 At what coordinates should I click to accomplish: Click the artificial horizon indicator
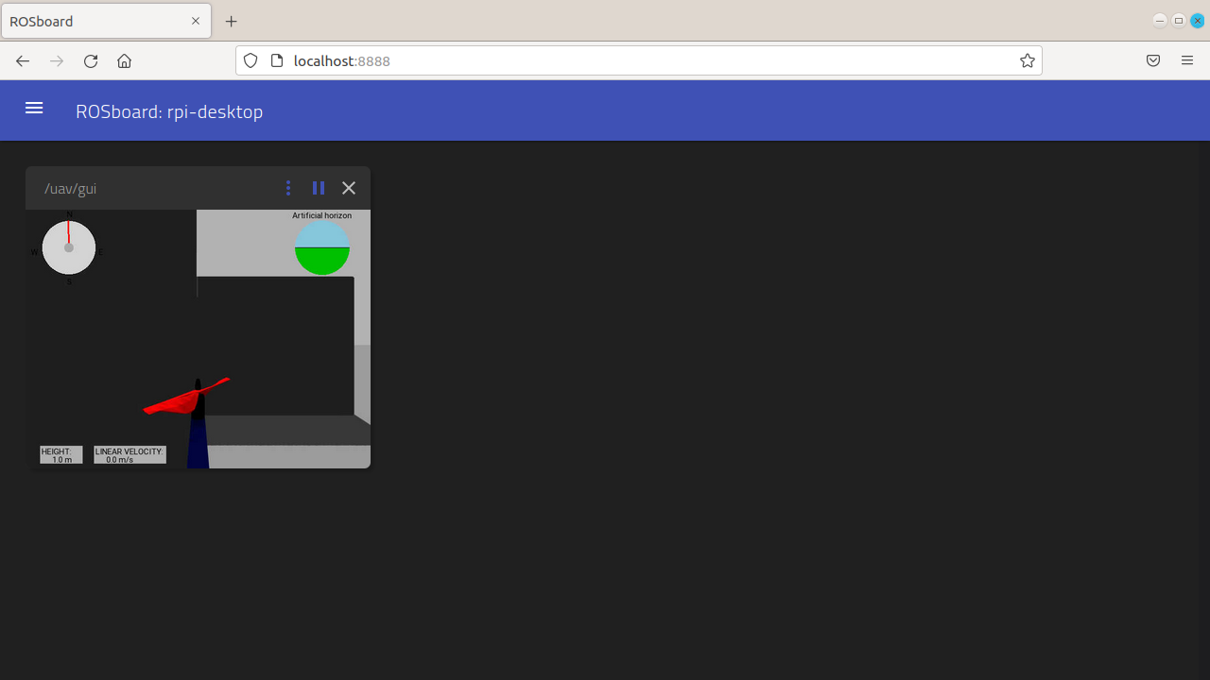point(321,247)
